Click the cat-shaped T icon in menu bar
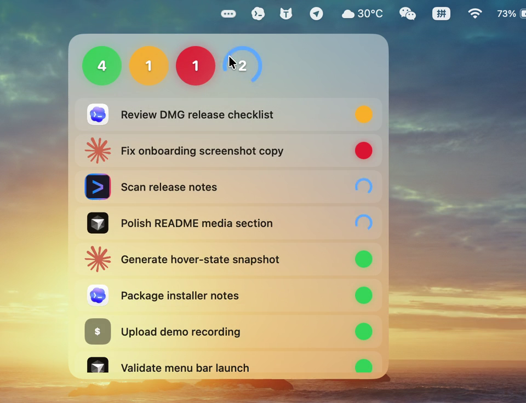The height and width of the screenshot is (403, 526). pyautogui.click(x=286, y=14)
